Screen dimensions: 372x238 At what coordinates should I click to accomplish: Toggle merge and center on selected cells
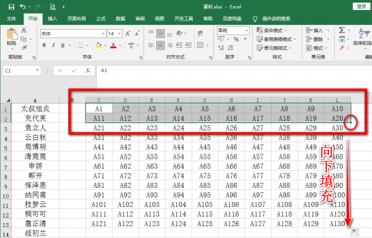click(x=200, y=45)
